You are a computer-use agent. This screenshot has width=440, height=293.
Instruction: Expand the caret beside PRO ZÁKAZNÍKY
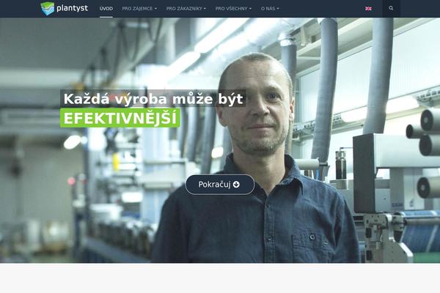(x=205, y=9)
